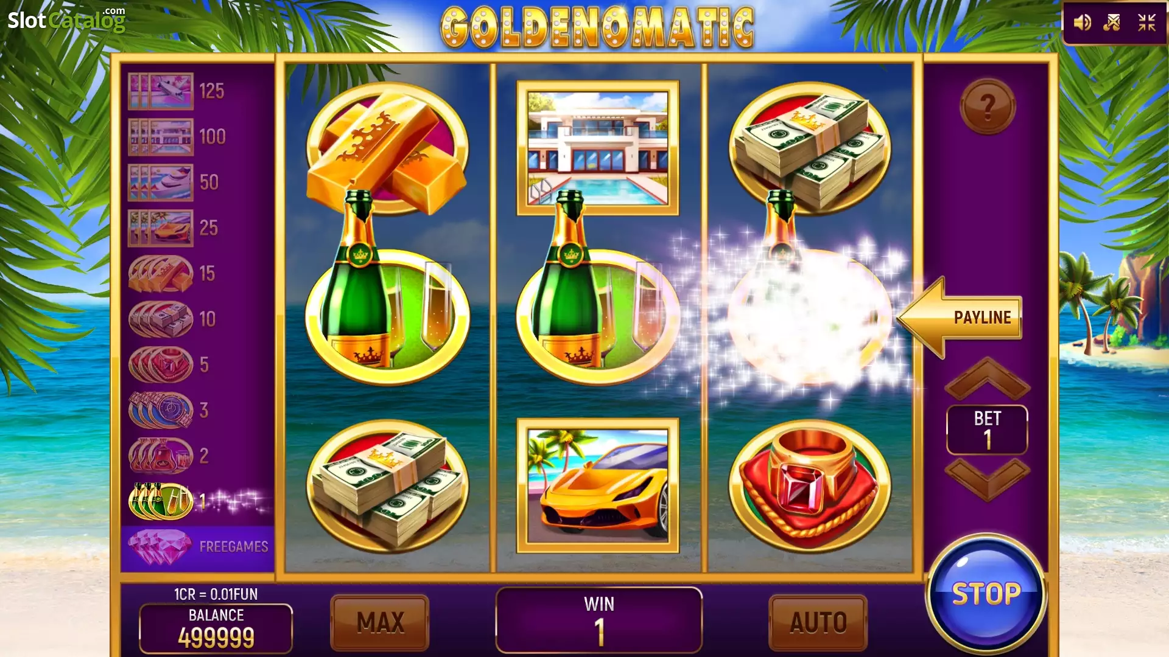The height and width of the screenshot is (657, 1169).
Task: Select the cash stacks paytable icon worth 10
Action: coord(161,319)
